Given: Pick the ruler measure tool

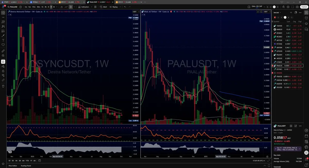Looking at the screenshot, I should coord(3,51).
